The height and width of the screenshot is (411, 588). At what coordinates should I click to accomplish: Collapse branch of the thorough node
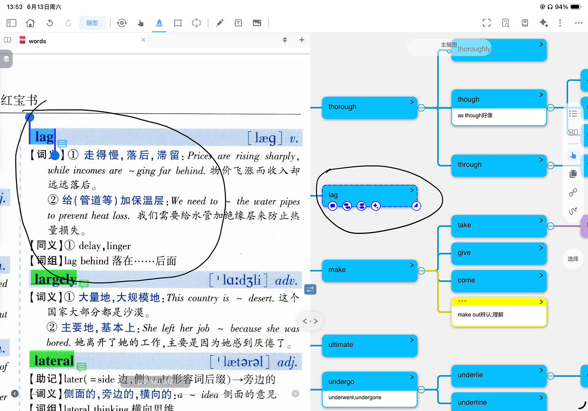(421, 108)
